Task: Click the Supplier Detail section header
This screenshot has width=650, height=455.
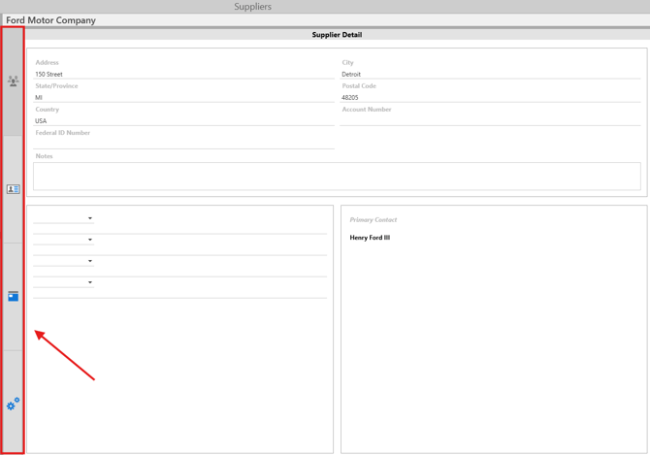Action: (x=337, y=35)
